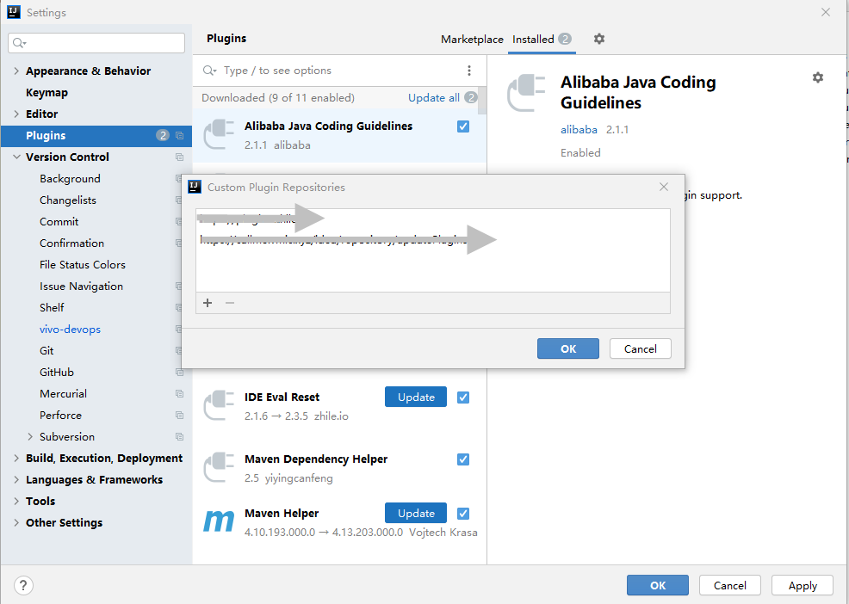Expand the Editor settings section
This screenshot has height=604, width=849.
point(16,114)
